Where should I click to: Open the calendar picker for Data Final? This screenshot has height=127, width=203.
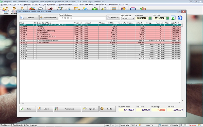click(167, 18)
